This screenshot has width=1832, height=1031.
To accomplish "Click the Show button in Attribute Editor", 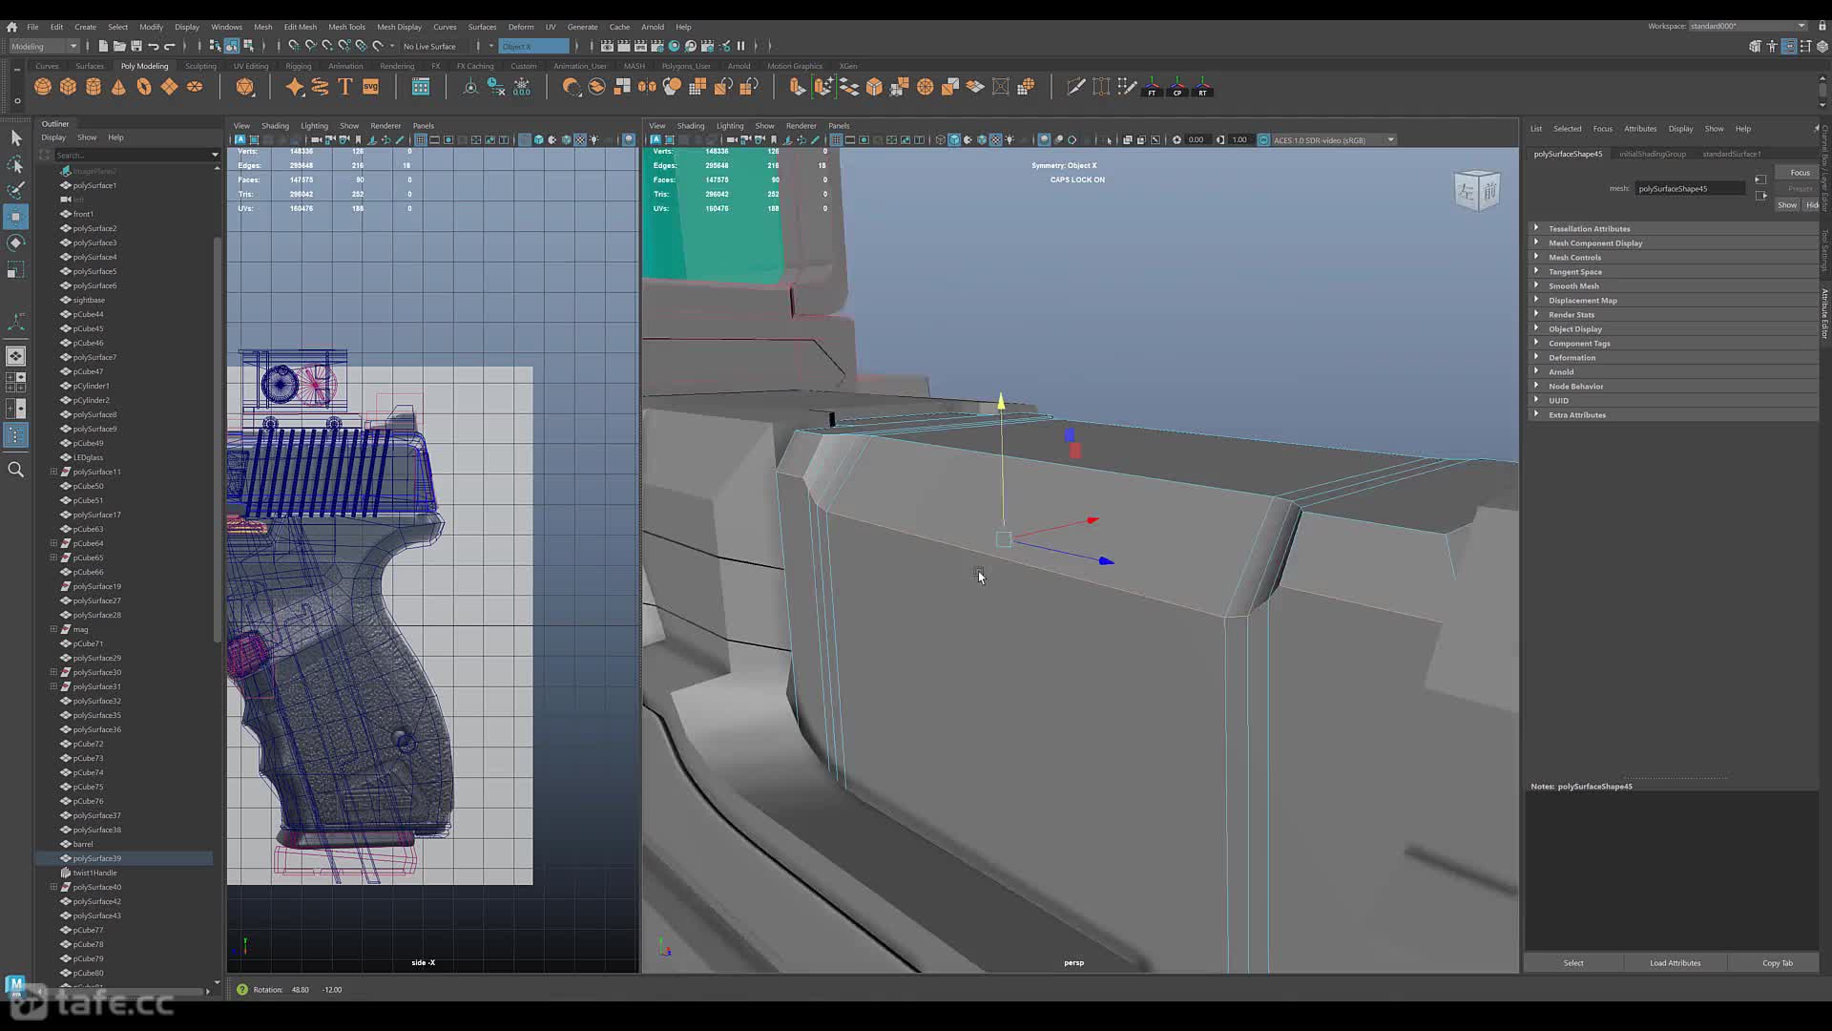I will [x=1787, y=205].
